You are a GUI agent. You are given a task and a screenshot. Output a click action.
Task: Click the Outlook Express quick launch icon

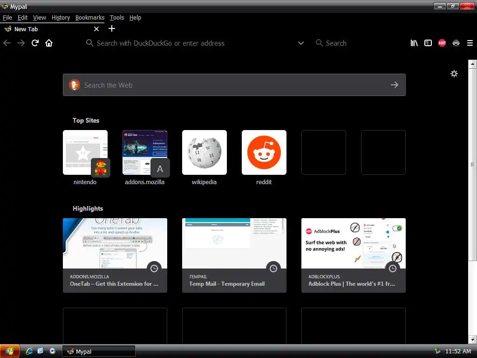click(x=41, y=351)
